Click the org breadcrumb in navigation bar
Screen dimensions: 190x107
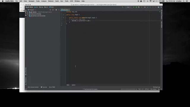[41, 7]
